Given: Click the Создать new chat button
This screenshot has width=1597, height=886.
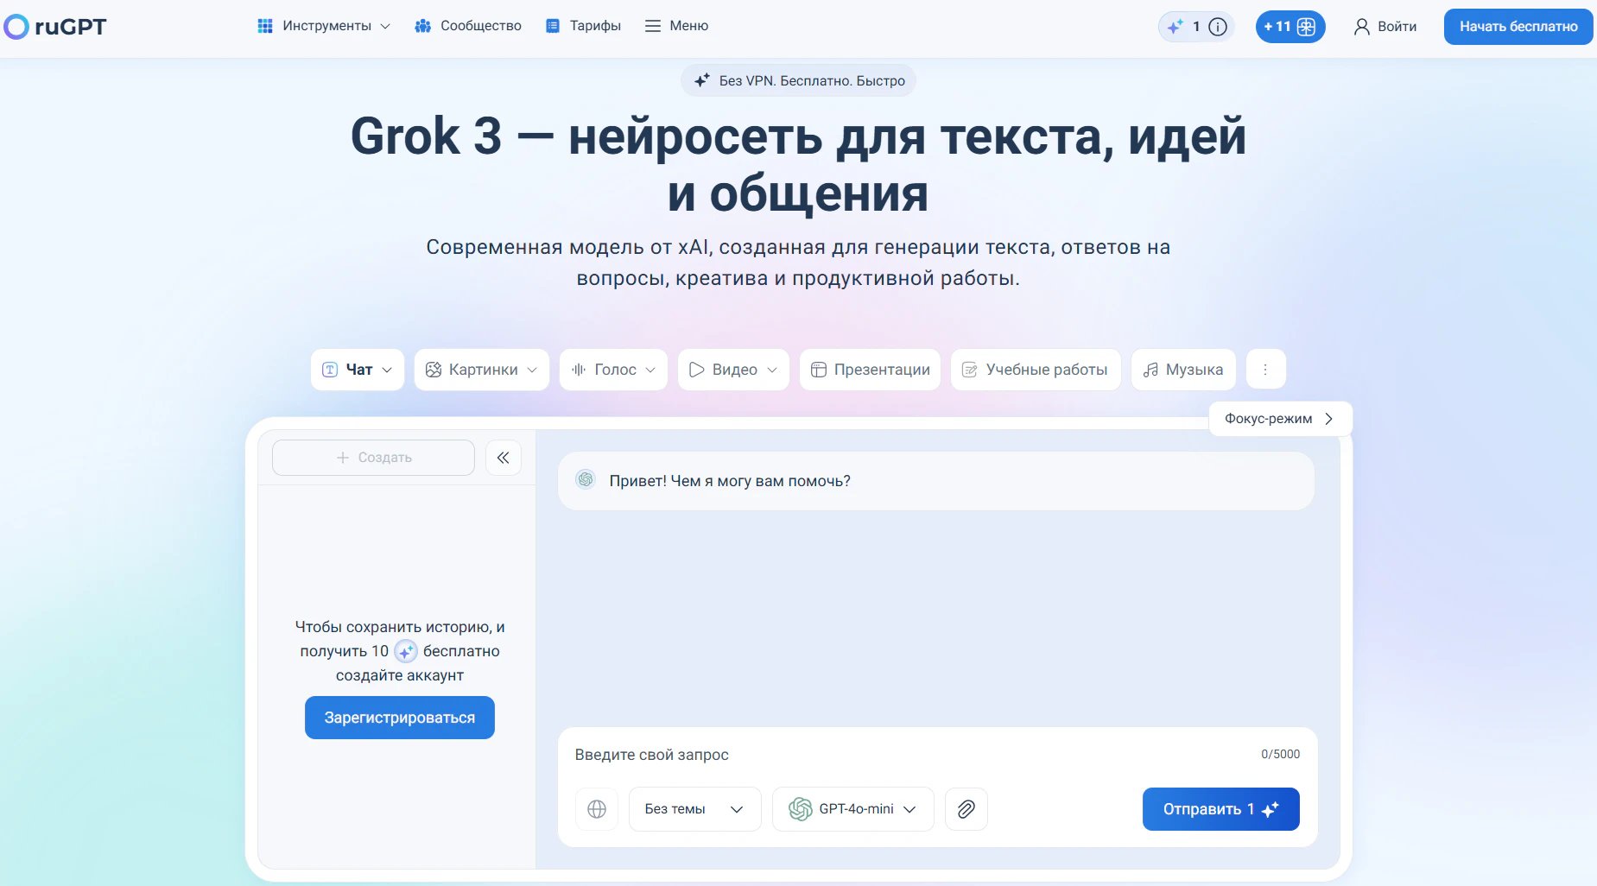Looking at the screenshot, I should point(373,458).
